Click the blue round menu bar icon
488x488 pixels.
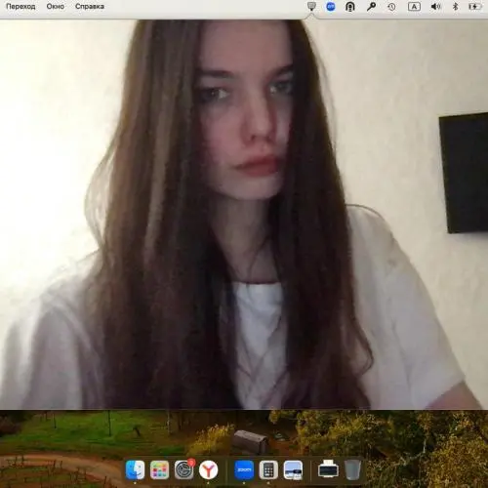point(331,7)
